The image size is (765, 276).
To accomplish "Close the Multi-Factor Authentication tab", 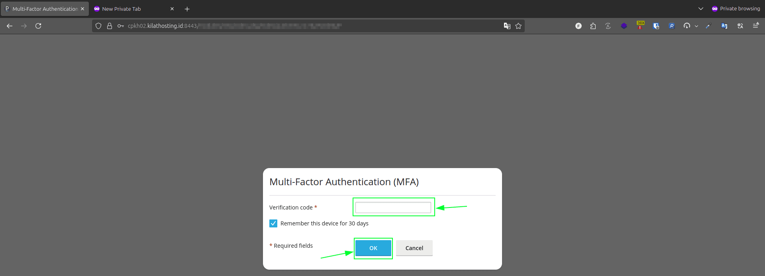I will pyautogui.click(x=82, y=9).
